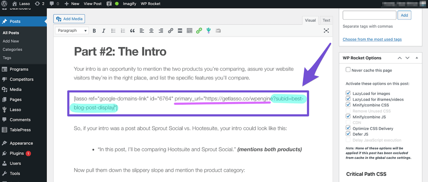The height and width of the screenshot is (182, 428).
Task: Toggle LazyLoad for images checkbox
Action: pyautogui.click(x=348, y=93)
